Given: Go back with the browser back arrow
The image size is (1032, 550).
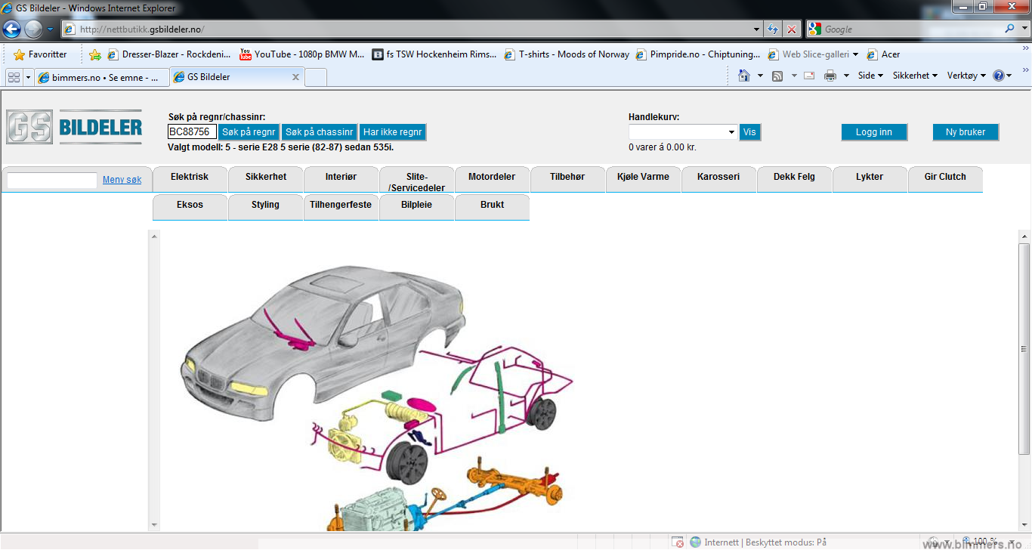Looking at the screenshot, I should [12, 29].
